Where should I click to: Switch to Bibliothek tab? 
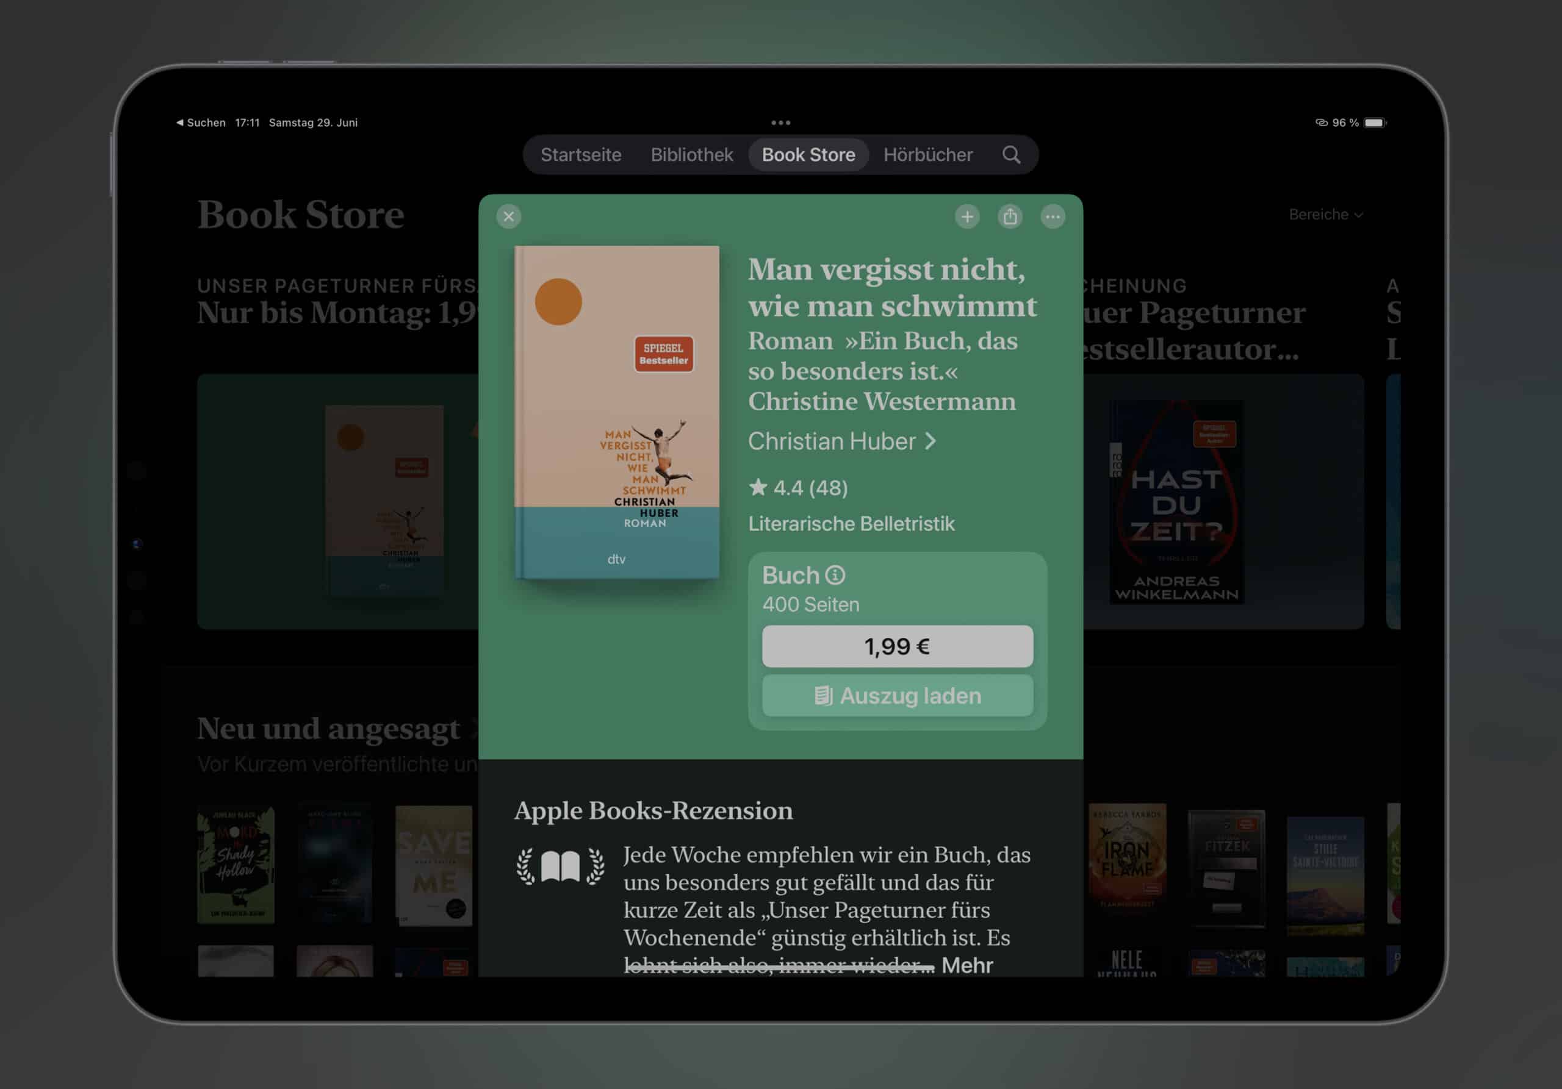click(x=691, y=155)
